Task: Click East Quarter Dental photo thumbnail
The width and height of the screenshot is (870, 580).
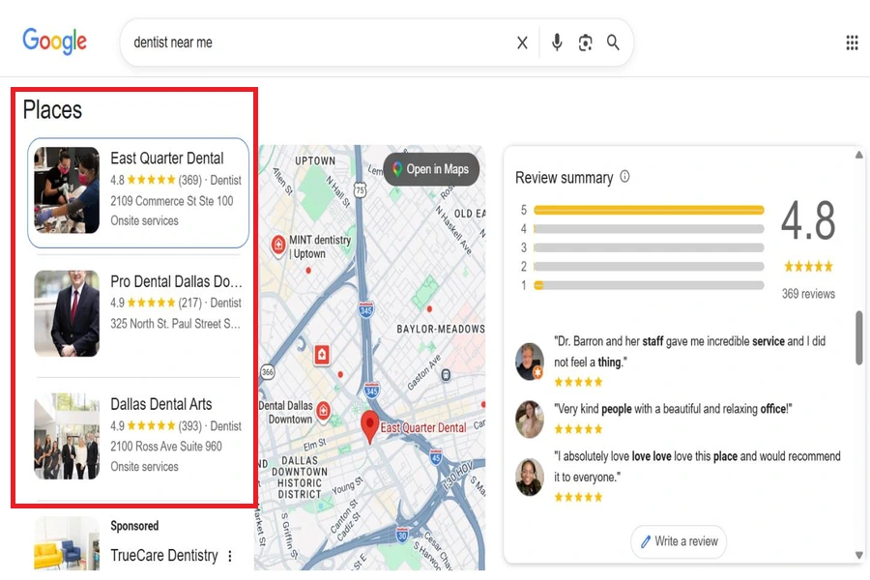Action: [67, 189]
